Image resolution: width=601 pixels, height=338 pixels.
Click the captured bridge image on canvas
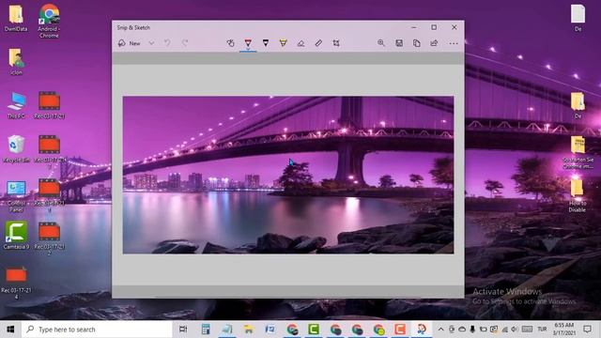(288, 176)
